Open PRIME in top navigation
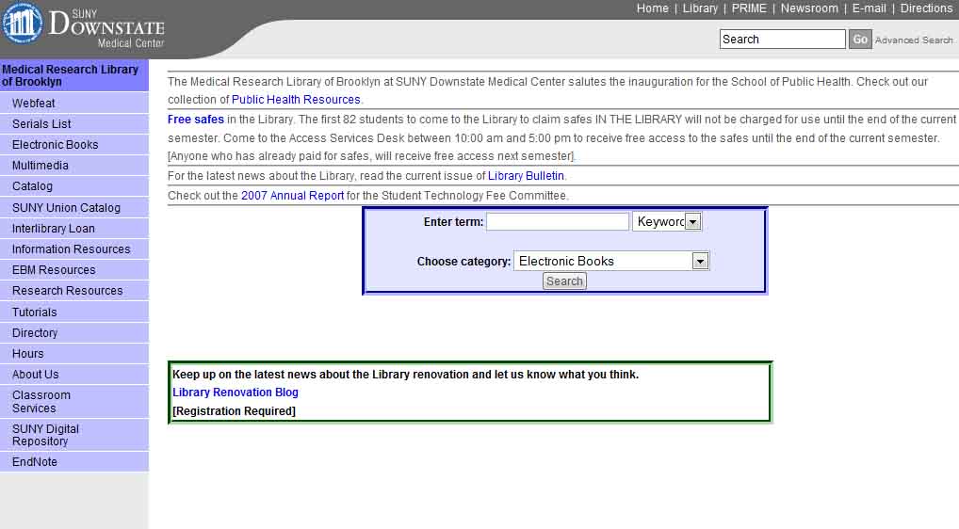The width and height of the screenshot is (959, 529). [749, 8]
